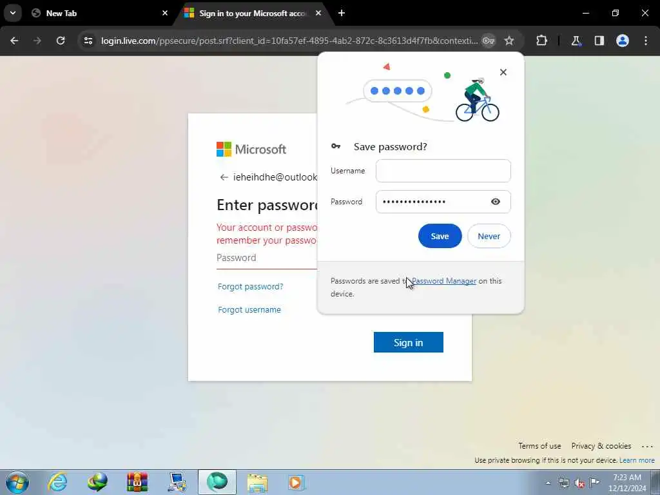Click the key password icon in address bar
This screenshot has width=660, height=495.
489,41
